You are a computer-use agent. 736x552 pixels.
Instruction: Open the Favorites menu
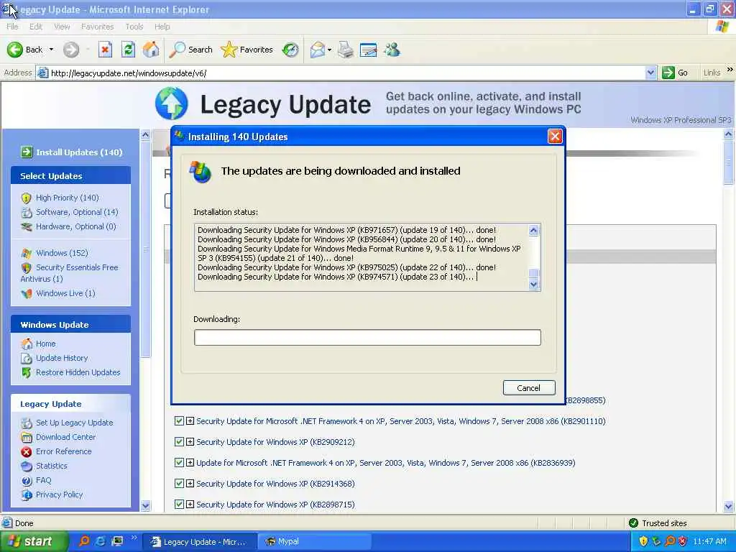(97, 27)
